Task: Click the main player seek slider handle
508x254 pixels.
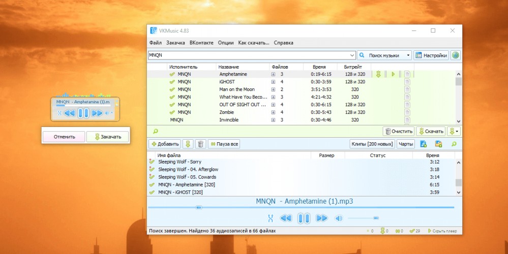Action: pos(199,207)
